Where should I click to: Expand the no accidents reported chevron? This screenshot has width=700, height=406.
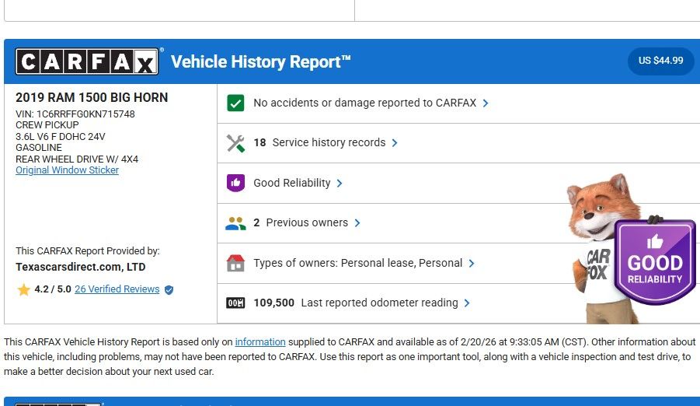point(486,103)
